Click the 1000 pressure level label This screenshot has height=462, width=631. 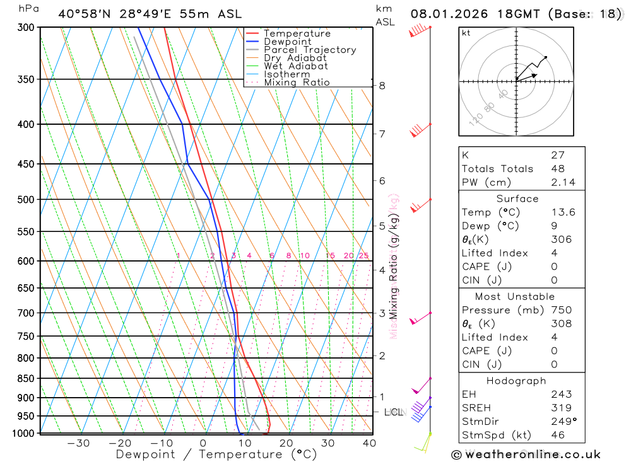23,434
